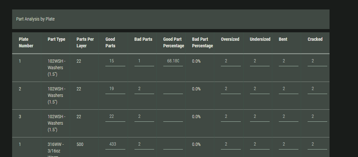Click empty Good Part Percentage field for 316WW row
Image resolution: width=358 pixels, height=157 pixels.
(x=173, y=145)
